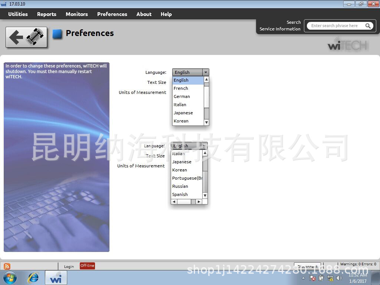Open the Preferences menu

pyautogui.click(x=112, y=14)
